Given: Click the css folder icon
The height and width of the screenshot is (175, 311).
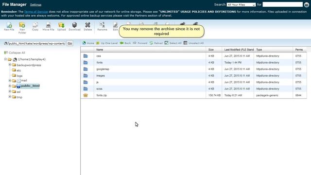Looking at the screenshot, I should [x=86, y=56].
